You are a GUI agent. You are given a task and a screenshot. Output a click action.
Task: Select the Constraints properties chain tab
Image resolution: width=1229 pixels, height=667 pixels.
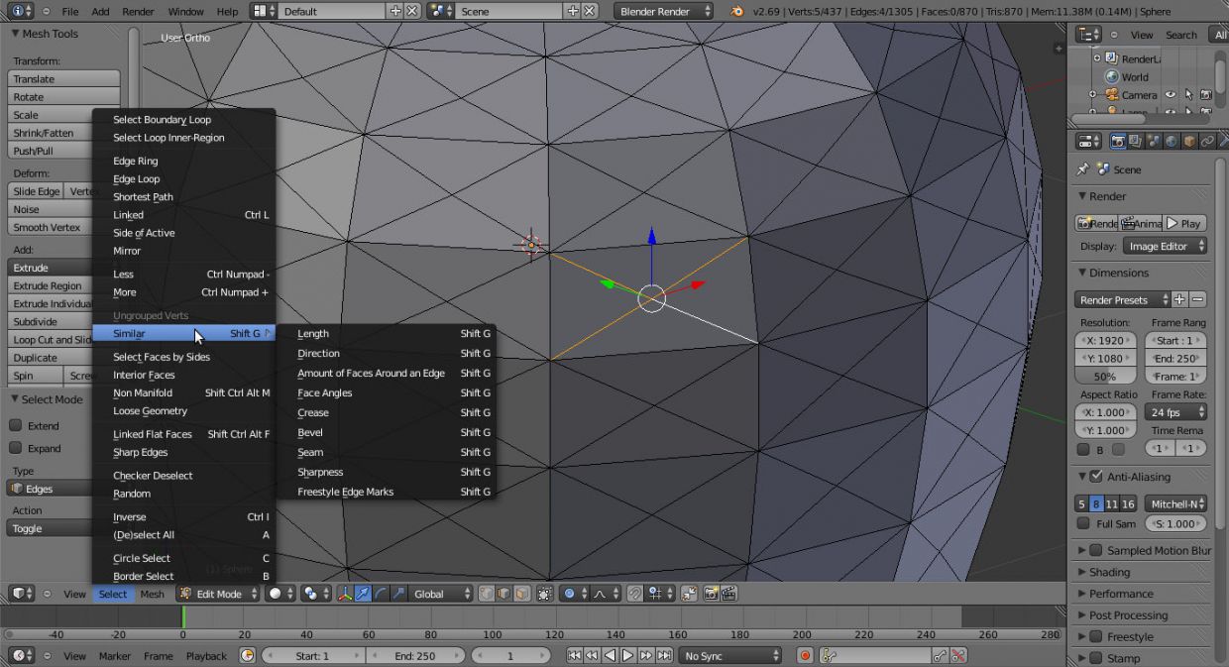[x=1207, y=142]
